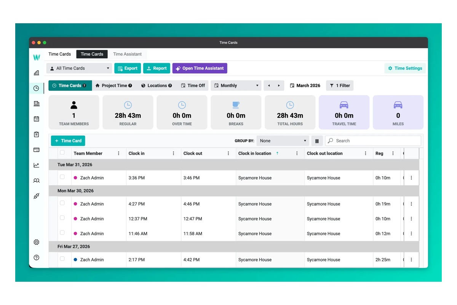
Task: Click the Fri Mar 27, 2026 group header
Action: point(234,247)
